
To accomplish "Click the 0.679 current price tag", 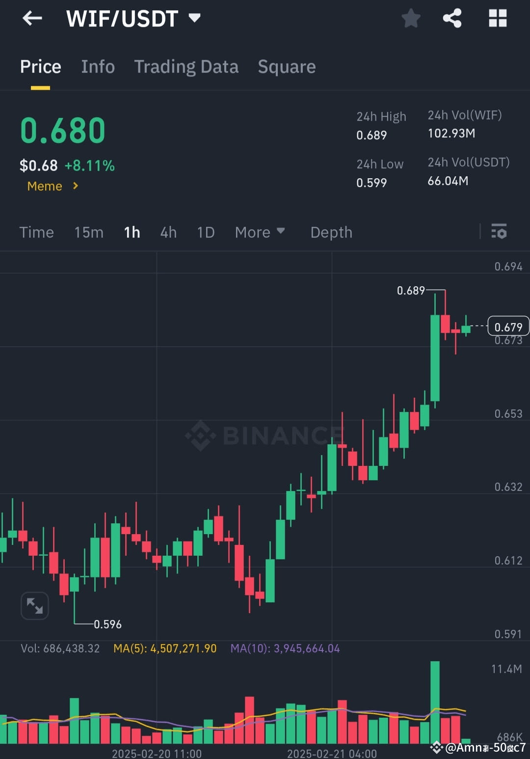I will point(508,326).
